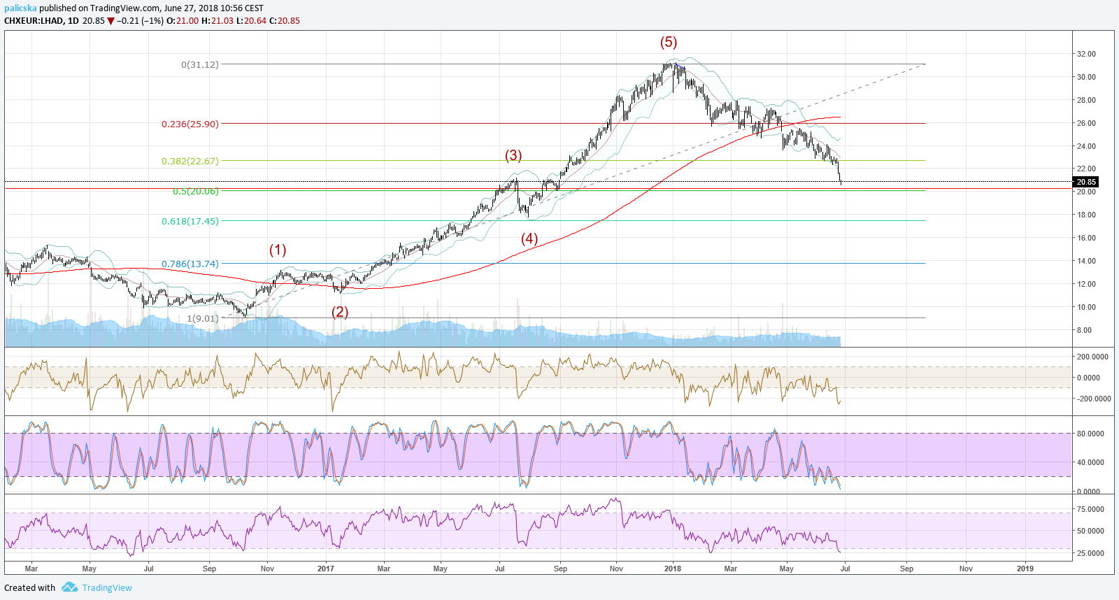Click the 28.00 price axis label
Viewport: 1119px width, 600px height.
pos(1086,100)
